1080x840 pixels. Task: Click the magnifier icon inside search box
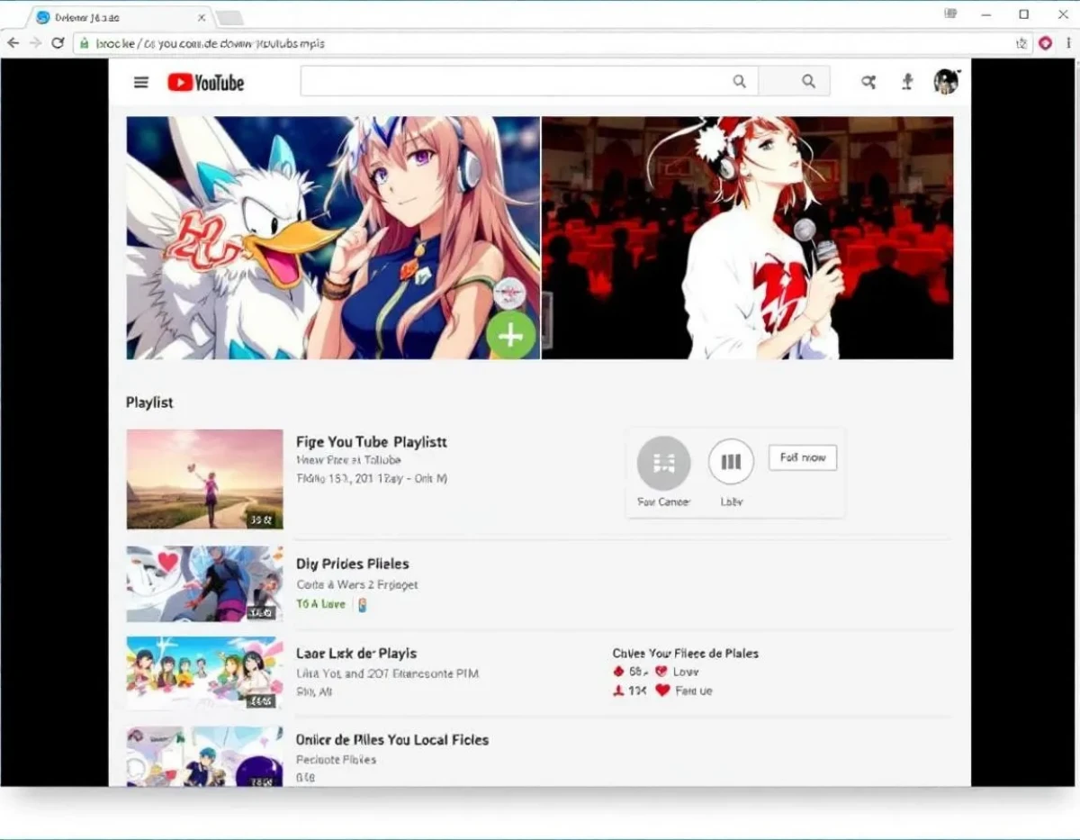(x=739, y=82)
